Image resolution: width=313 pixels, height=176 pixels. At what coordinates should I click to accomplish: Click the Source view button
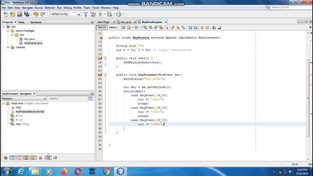(x=102, y=27)
